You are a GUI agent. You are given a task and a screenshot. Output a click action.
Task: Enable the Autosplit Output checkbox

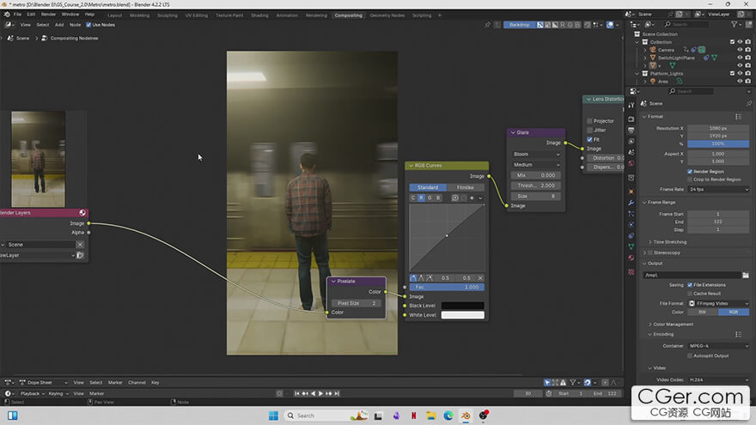(690, 355)
